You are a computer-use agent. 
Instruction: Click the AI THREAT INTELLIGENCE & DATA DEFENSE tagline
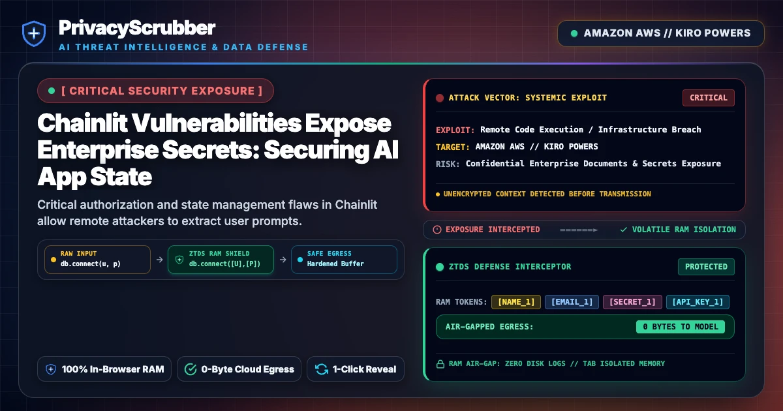click(183, 47)
